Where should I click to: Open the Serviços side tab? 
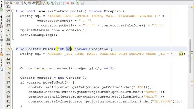tap(1, 36)
